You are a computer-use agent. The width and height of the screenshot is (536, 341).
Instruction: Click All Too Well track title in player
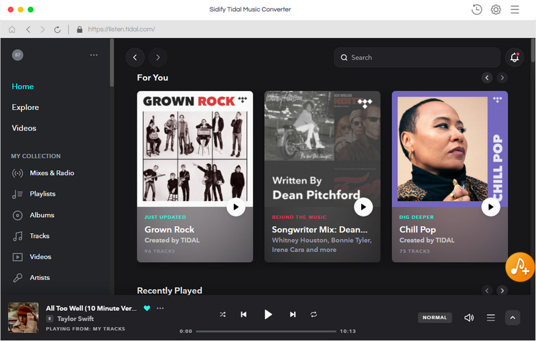pyautogui.click(x=91, y=308)
